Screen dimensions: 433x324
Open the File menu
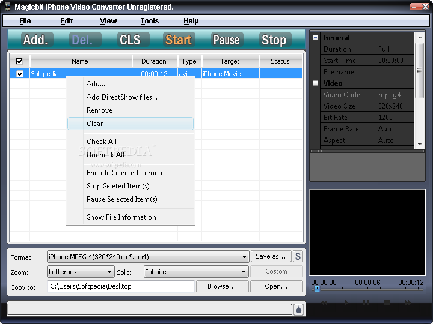[x=25, y=21]
